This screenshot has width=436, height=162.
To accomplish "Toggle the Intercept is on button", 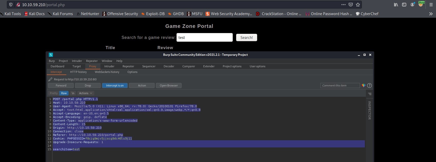I will [x=115, y=85].
